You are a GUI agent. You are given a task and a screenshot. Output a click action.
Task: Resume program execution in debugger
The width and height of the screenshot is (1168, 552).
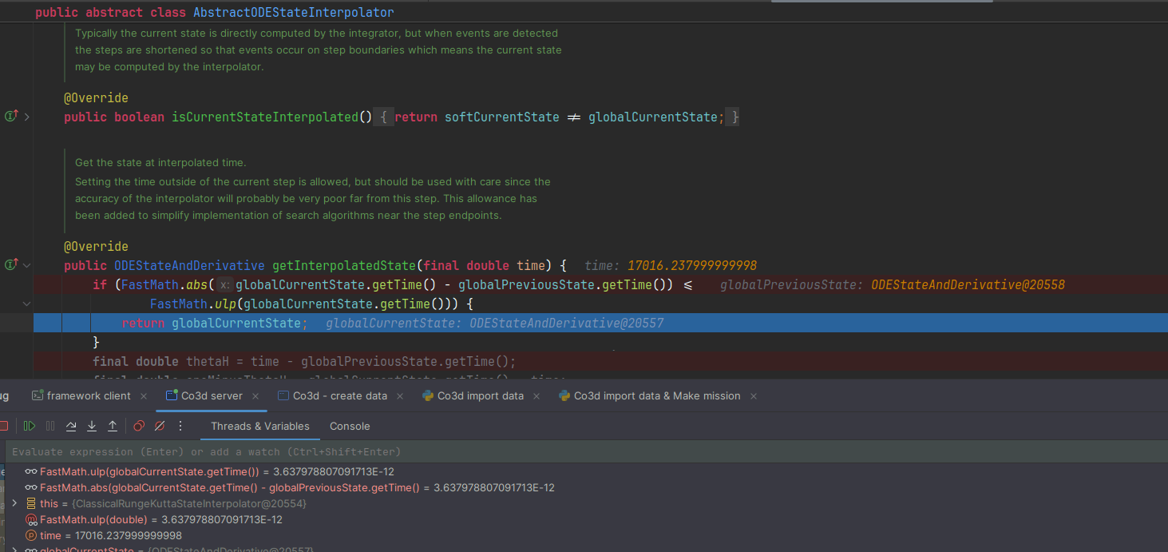30,426
